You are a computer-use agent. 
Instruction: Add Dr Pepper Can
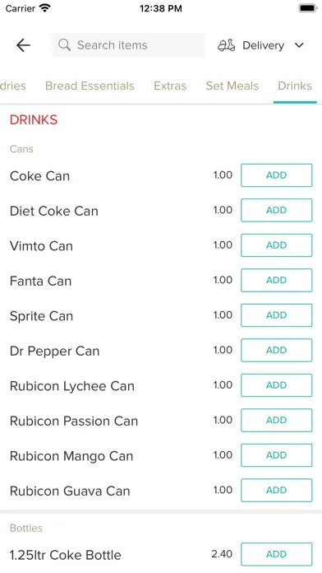click(x=277, y=350)
